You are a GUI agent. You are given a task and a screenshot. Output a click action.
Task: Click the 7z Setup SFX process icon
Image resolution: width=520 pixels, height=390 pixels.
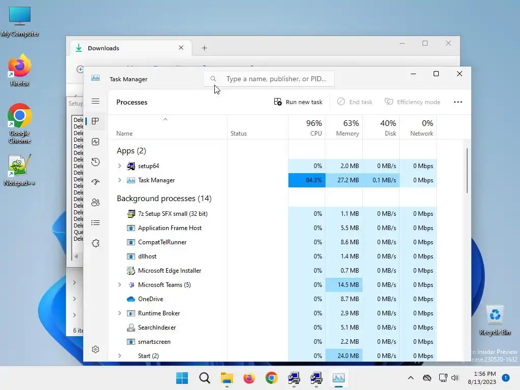[x=131, y=214]
